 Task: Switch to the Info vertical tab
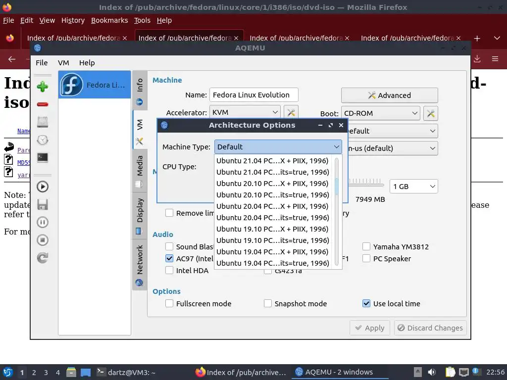(140, 91)
